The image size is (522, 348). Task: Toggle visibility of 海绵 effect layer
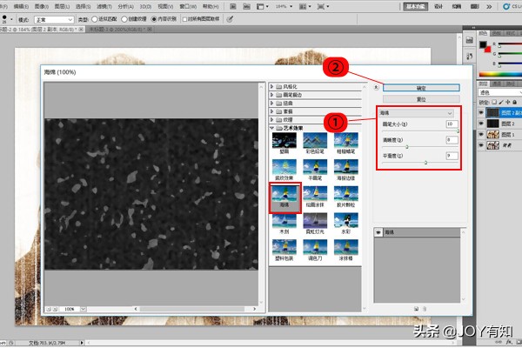pyautogui.click(x=378, y=232)
